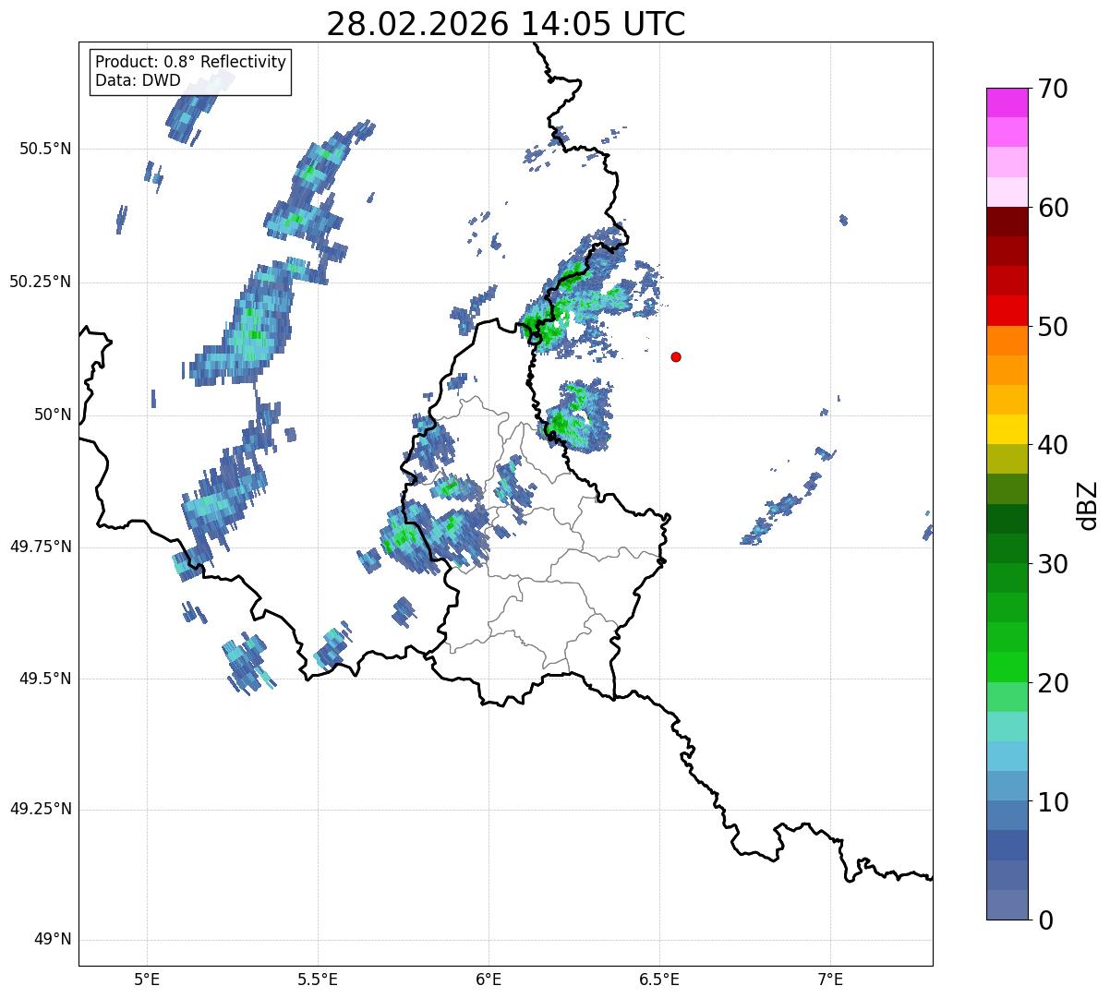Screen dimensions: 1110x998
Task: Pick the bright green swatch just above 20 dBZ
Action: [x=1007, y=667]
